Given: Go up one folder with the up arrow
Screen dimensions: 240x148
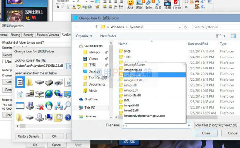Looking at the screenshot, I should coord(96,27).
